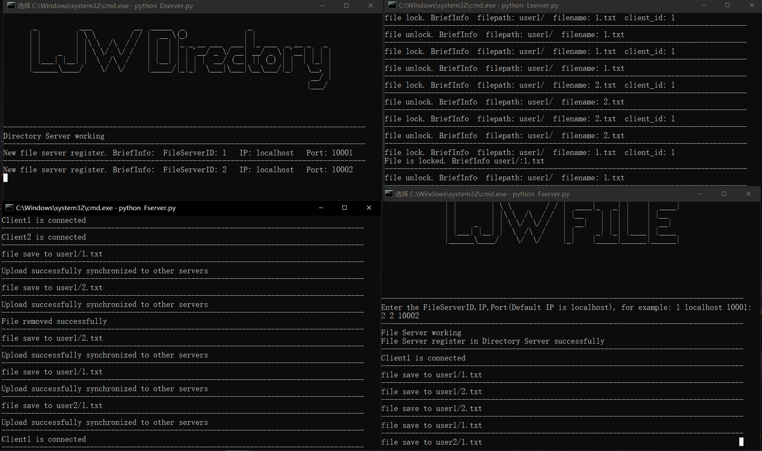The height and width of the screenshot is (451, 762).
Task: Click 'file save to user2/1.txt' in right Fserver window
Action: pos(432,442)
